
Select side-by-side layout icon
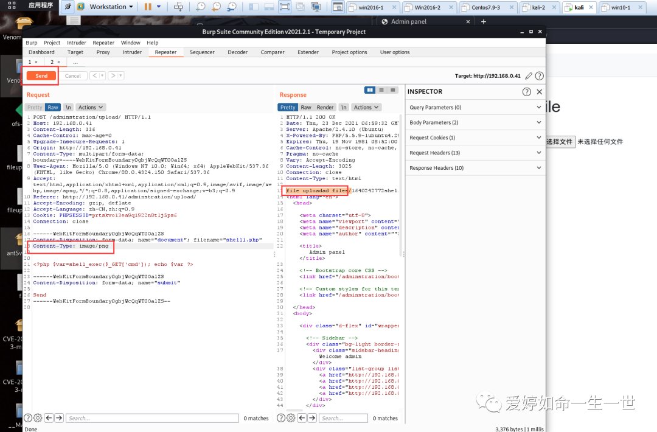coord(370,90)
